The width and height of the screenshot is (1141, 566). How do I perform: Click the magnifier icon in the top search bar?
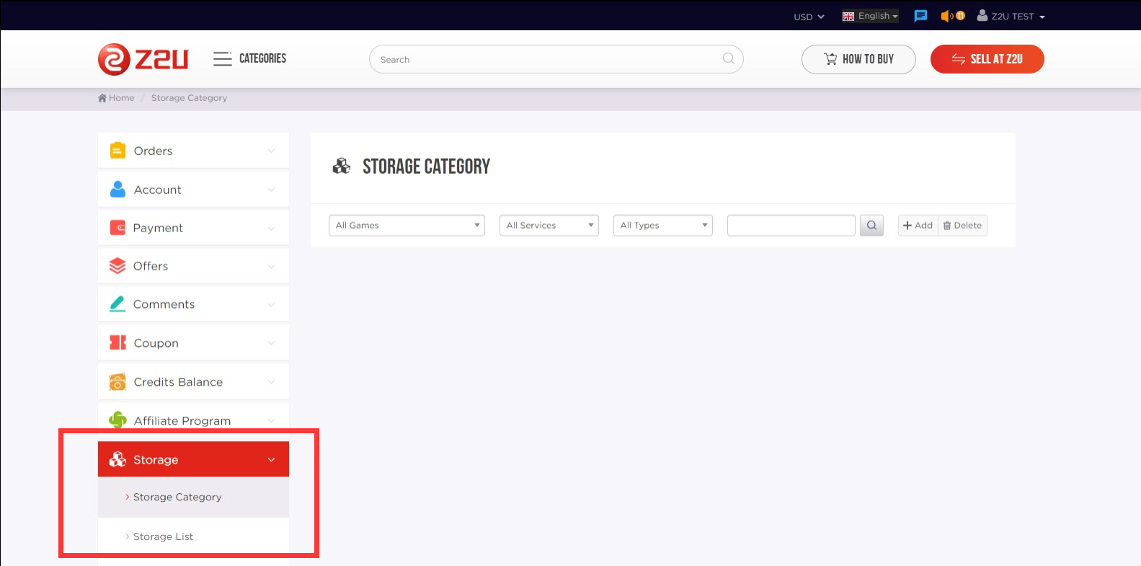(728, 59)
